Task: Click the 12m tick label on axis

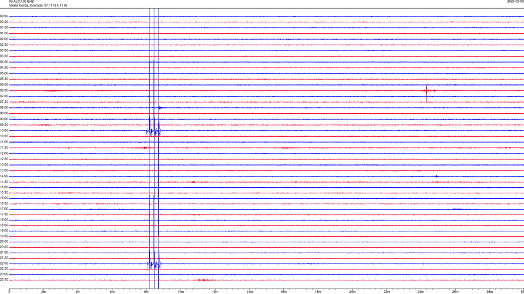Action: 215,292
